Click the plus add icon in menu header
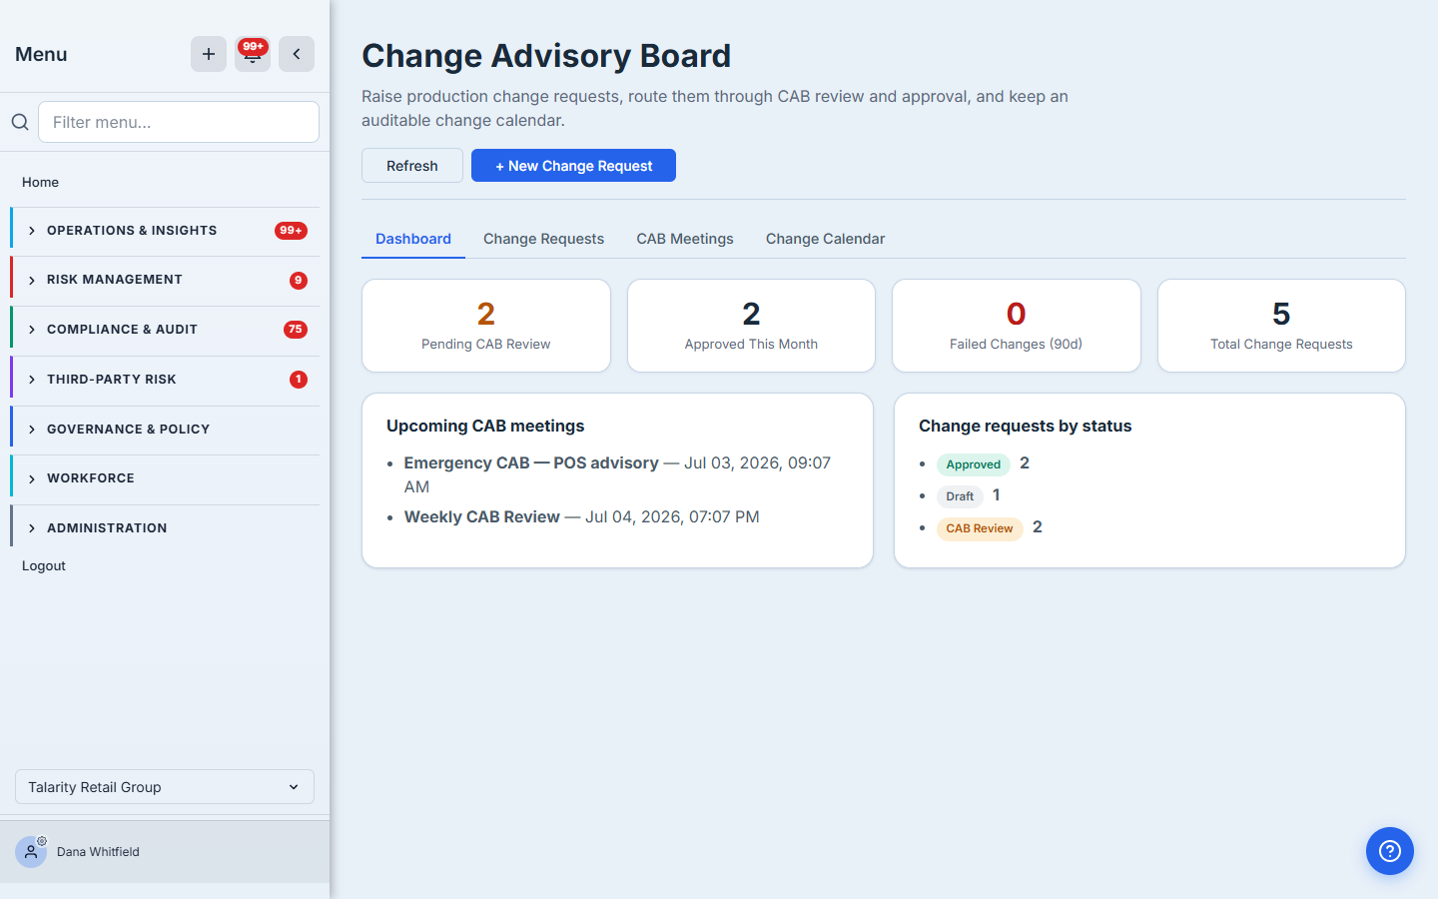Viewport: 1438px width, 899px height. click(x=209, y=54)
